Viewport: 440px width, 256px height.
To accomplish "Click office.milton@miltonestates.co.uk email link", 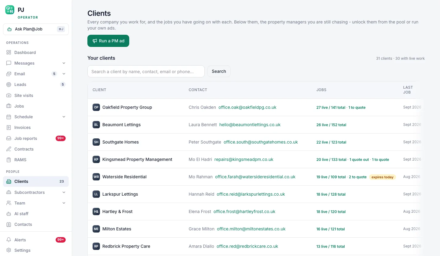I will pos(251,229).
